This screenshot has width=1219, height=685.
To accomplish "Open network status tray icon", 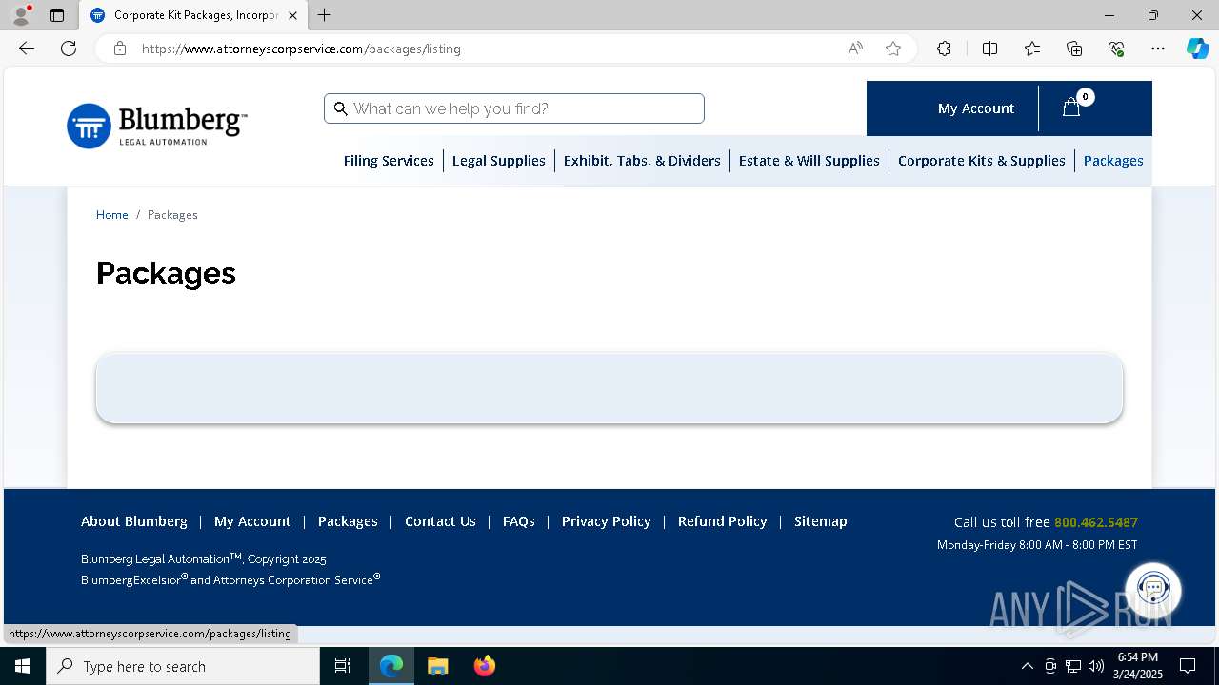I will 1073,666.
